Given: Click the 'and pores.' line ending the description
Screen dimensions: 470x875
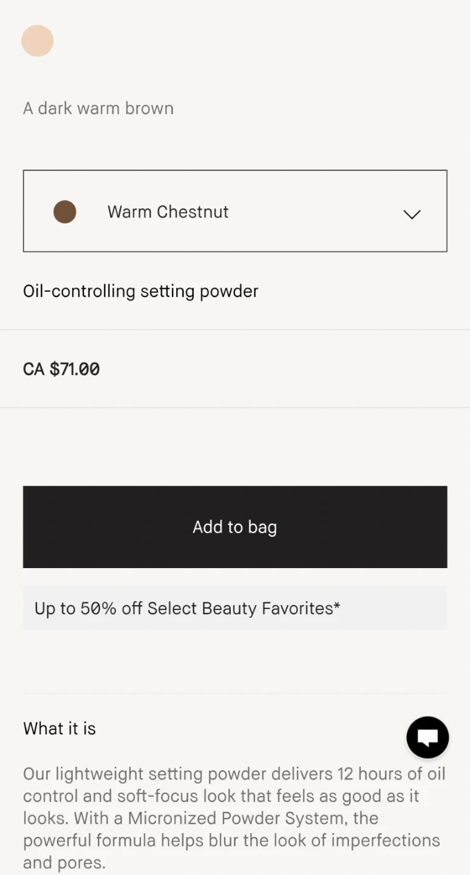Looking at the screenshot, I should 64,862.
